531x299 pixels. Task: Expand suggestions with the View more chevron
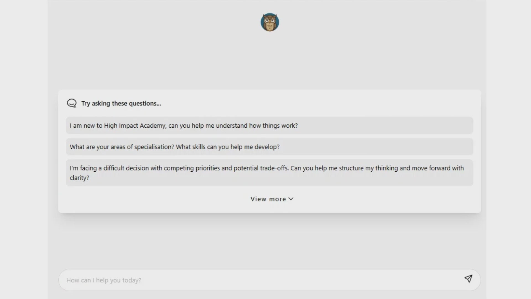tap(291, 199)
